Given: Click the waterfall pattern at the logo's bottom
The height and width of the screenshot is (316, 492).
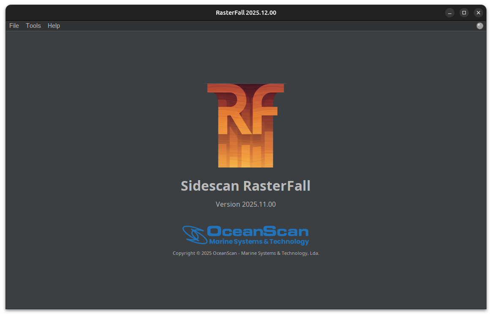Looking at the screenshot, I should 245,156.
